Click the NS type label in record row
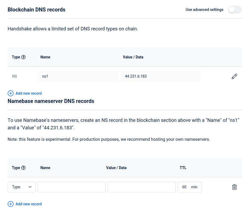 click(x=15, y=76)
